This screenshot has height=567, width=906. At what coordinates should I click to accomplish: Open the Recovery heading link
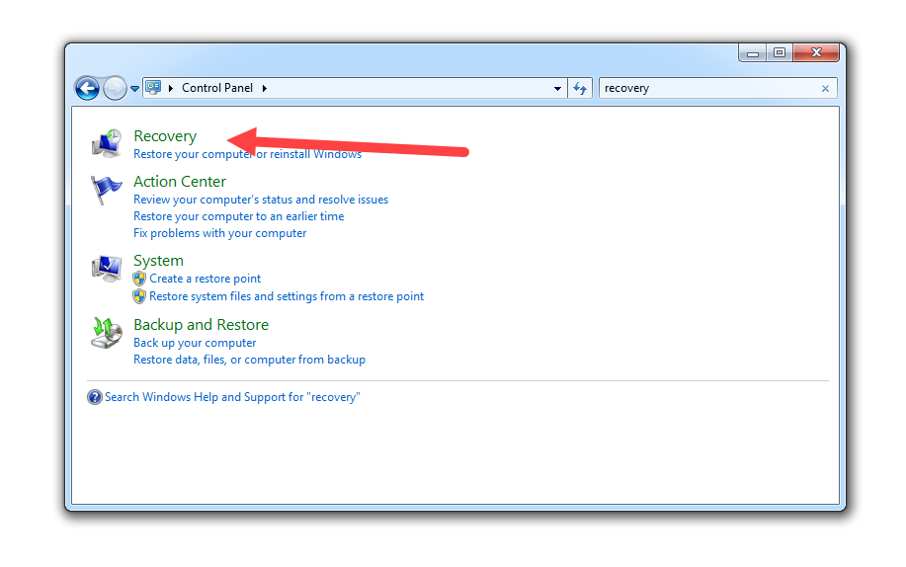click(165, 136)
